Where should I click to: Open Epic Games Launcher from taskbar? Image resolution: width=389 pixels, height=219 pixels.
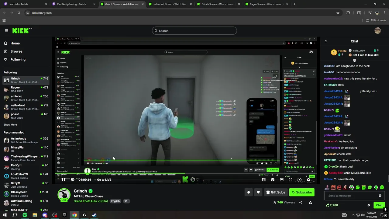64,215
